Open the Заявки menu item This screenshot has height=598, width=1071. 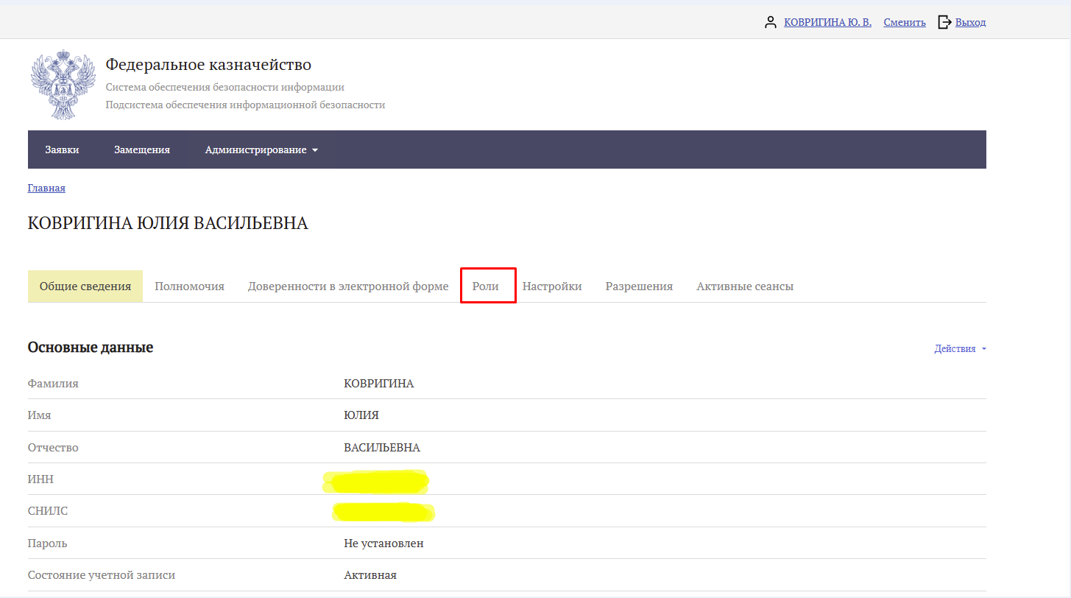(x=62, y=149)
